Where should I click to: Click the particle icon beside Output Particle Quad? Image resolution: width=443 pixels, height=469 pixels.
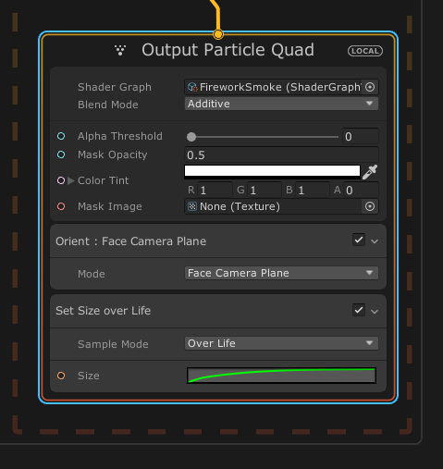click(120, 50)
